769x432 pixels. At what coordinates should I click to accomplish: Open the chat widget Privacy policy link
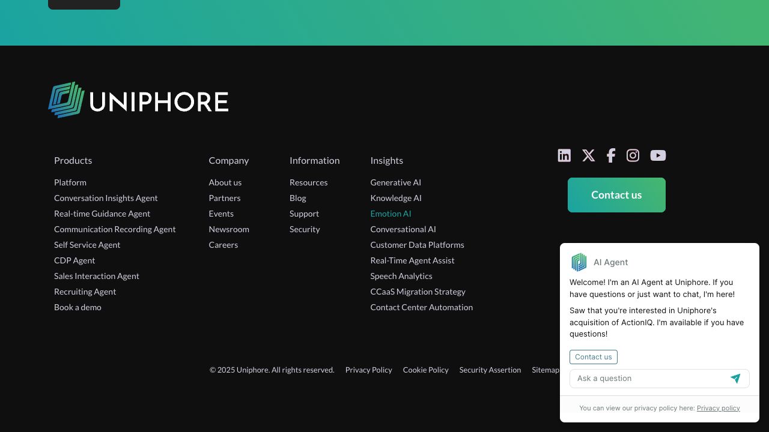tap(718, 408)
